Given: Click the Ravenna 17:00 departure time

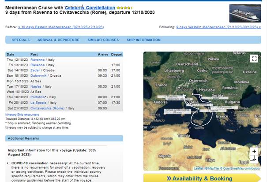Looking at the screenshot, I should pos(116,65).
